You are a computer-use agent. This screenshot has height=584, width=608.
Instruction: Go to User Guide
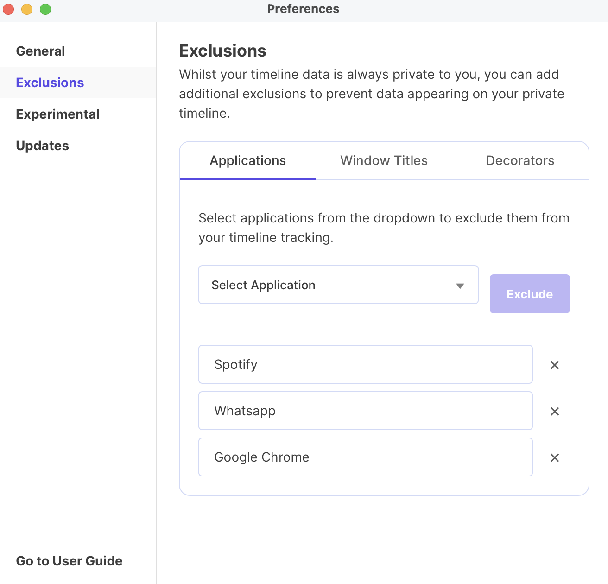[x=69, y=561]
